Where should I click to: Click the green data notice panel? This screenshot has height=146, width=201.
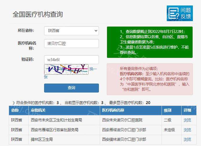pos(150,42)
